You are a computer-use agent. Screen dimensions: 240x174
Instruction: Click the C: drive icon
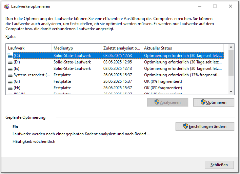[x=10, y=56]
